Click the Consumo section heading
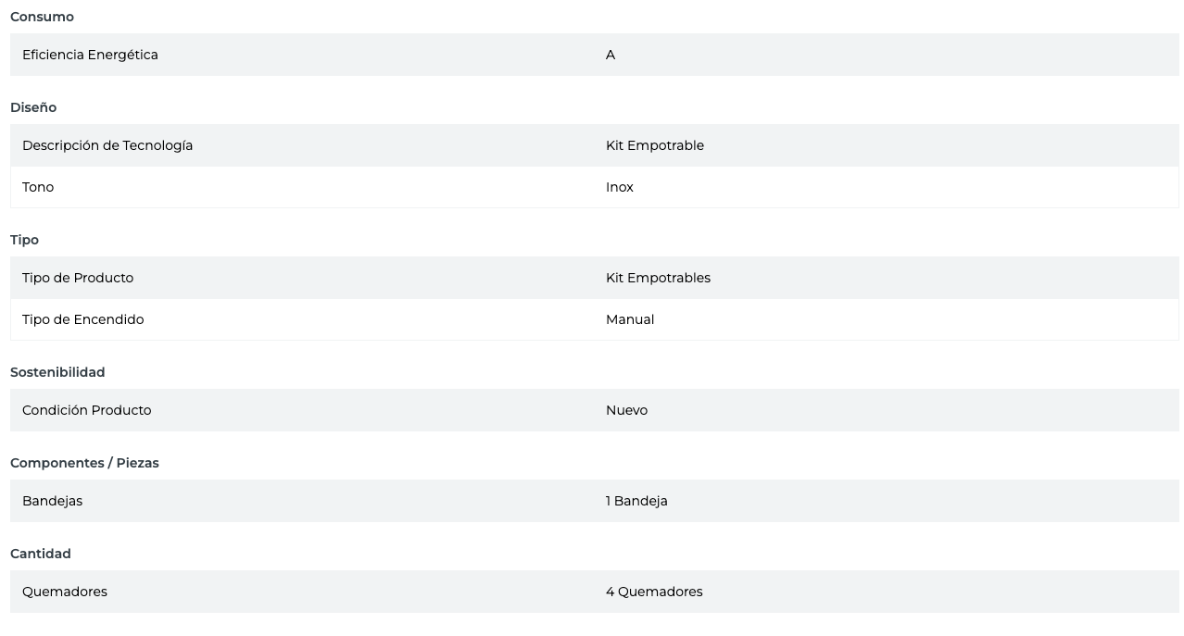This screenshot has width=1184, height=636. tap(42, 17)
